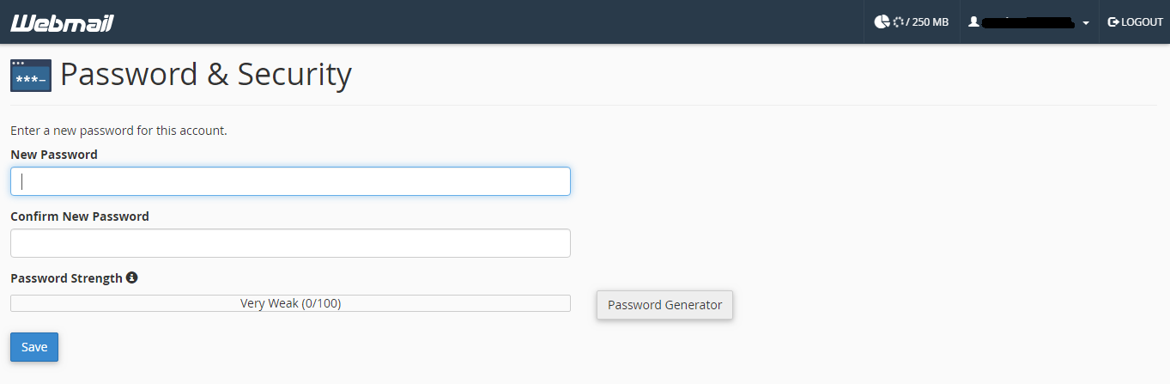Image resolution: width=1170 pixels, height=384 pixels.
Task: Click the Very Weak strength meter bar
Action: tap(290, 303)
